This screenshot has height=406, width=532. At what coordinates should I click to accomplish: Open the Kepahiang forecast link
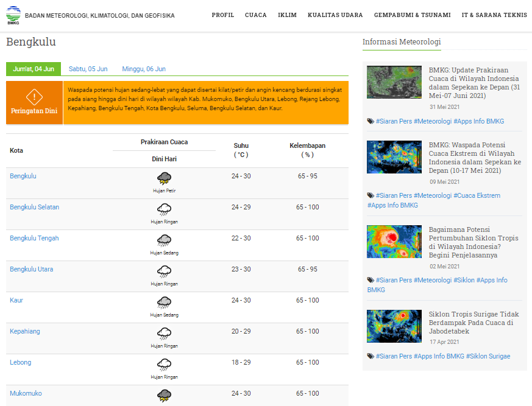[25, 332]
